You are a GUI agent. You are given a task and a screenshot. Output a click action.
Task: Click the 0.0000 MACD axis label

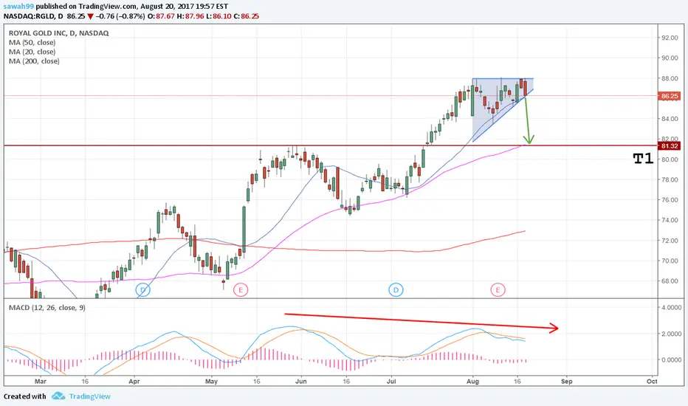(x=672, y=360)
